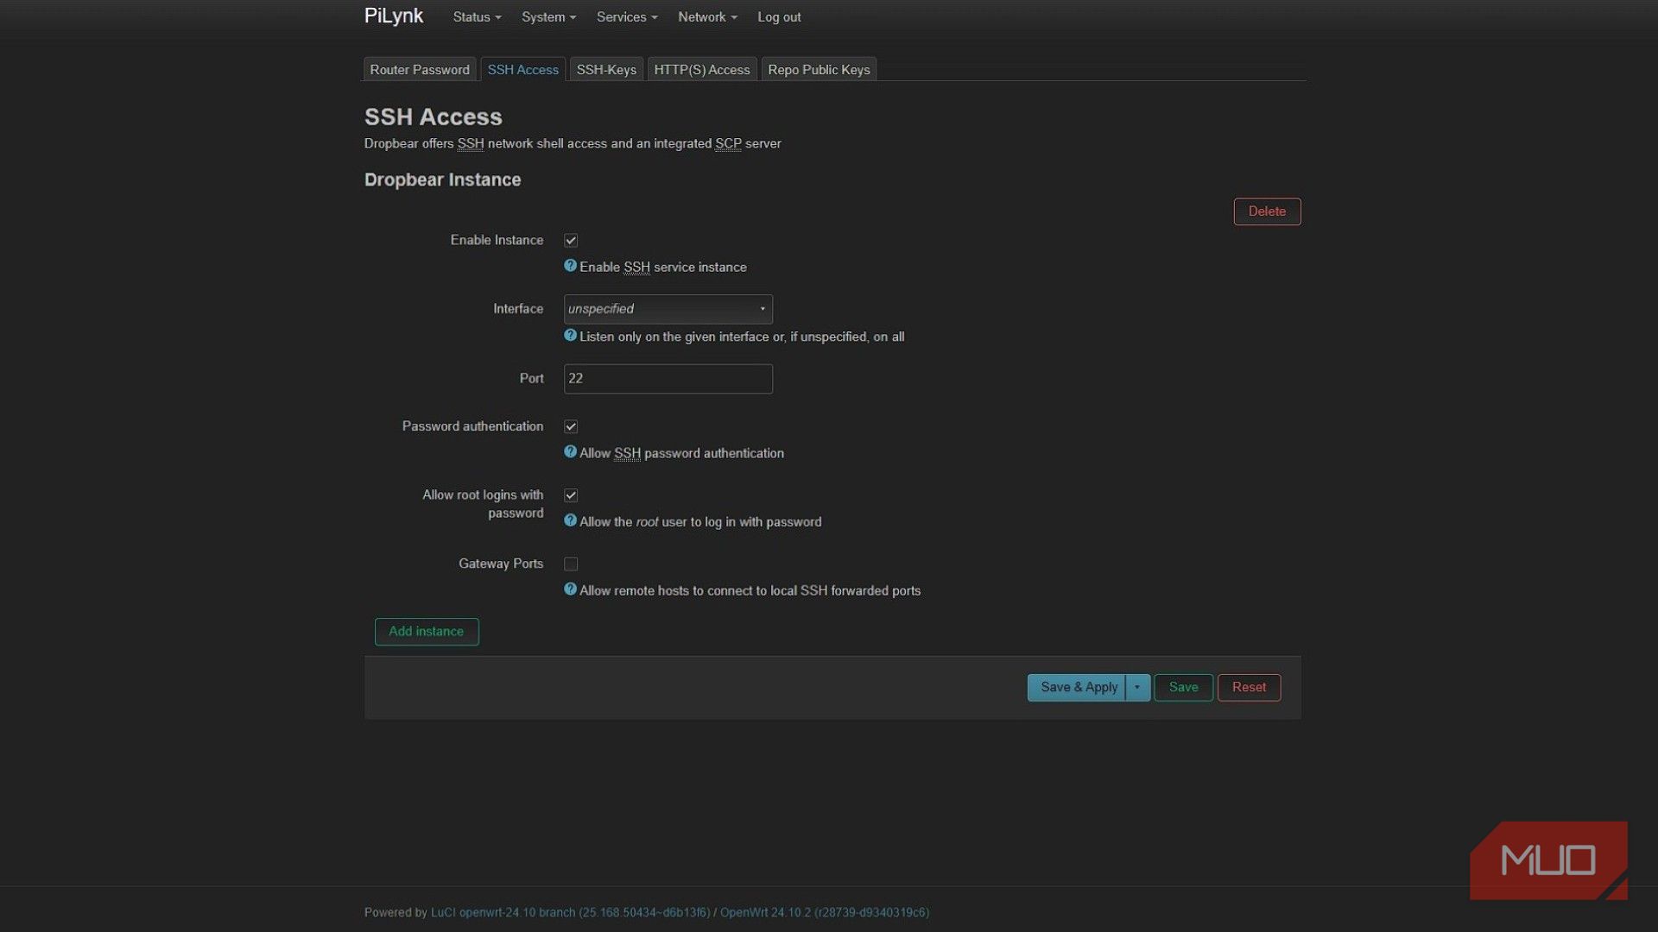This screenshot has width=1658, height=932.
Task: Click the help icon beside Allow the root user
Action: coord(570,520)
